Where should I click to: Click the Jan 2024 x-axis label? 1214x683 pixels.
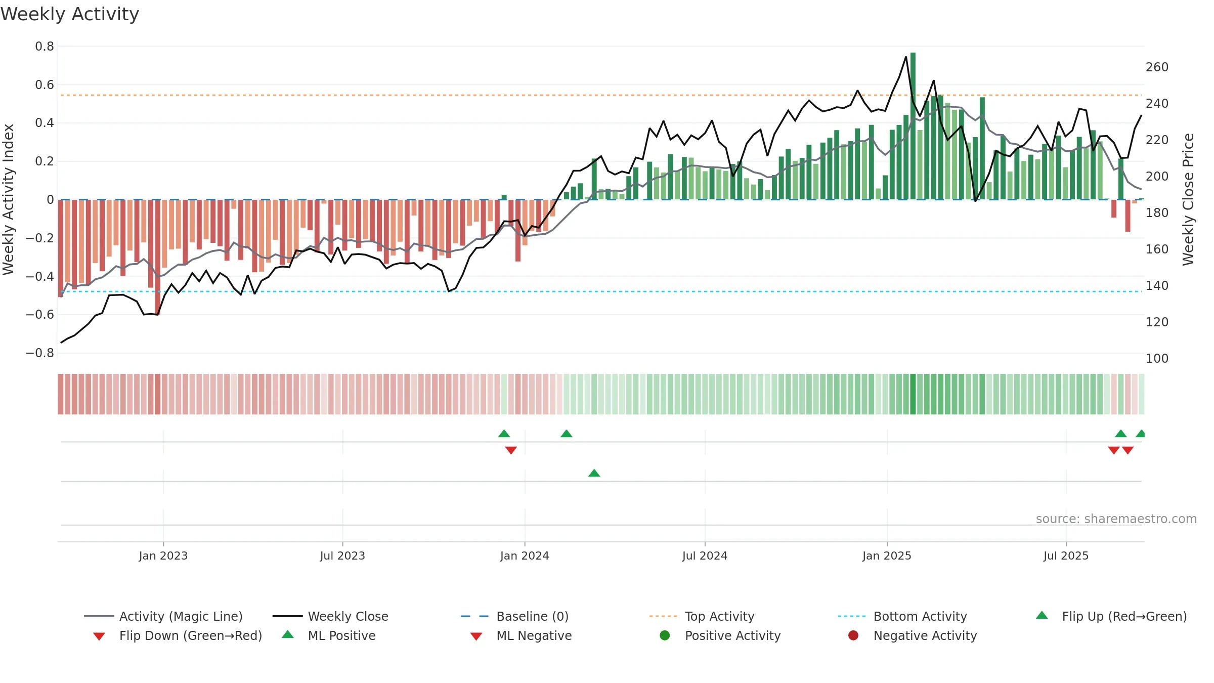[525, 556]
